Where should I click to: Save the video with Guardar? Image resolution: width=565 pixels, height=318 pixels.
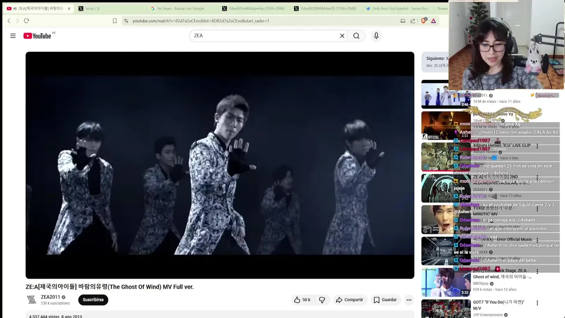point(385,300)
